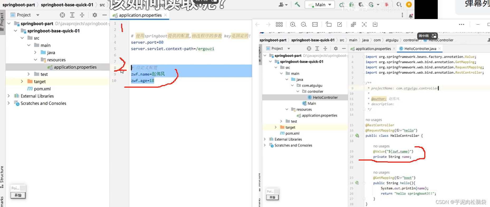Click the save/download image icon
Screen dimensions: 490x207
pyautogui.click(x=375, y=24)
